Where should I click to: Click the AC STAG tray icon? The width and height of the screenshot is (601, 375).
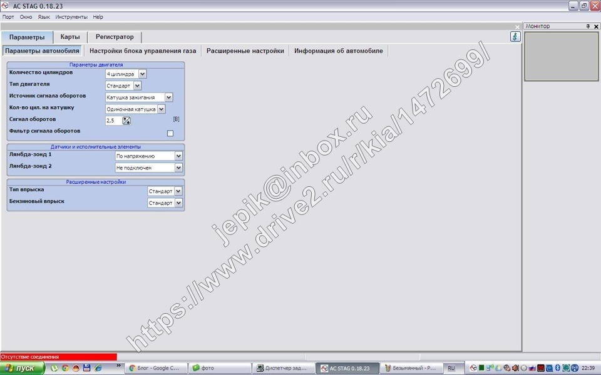[473, 368]
